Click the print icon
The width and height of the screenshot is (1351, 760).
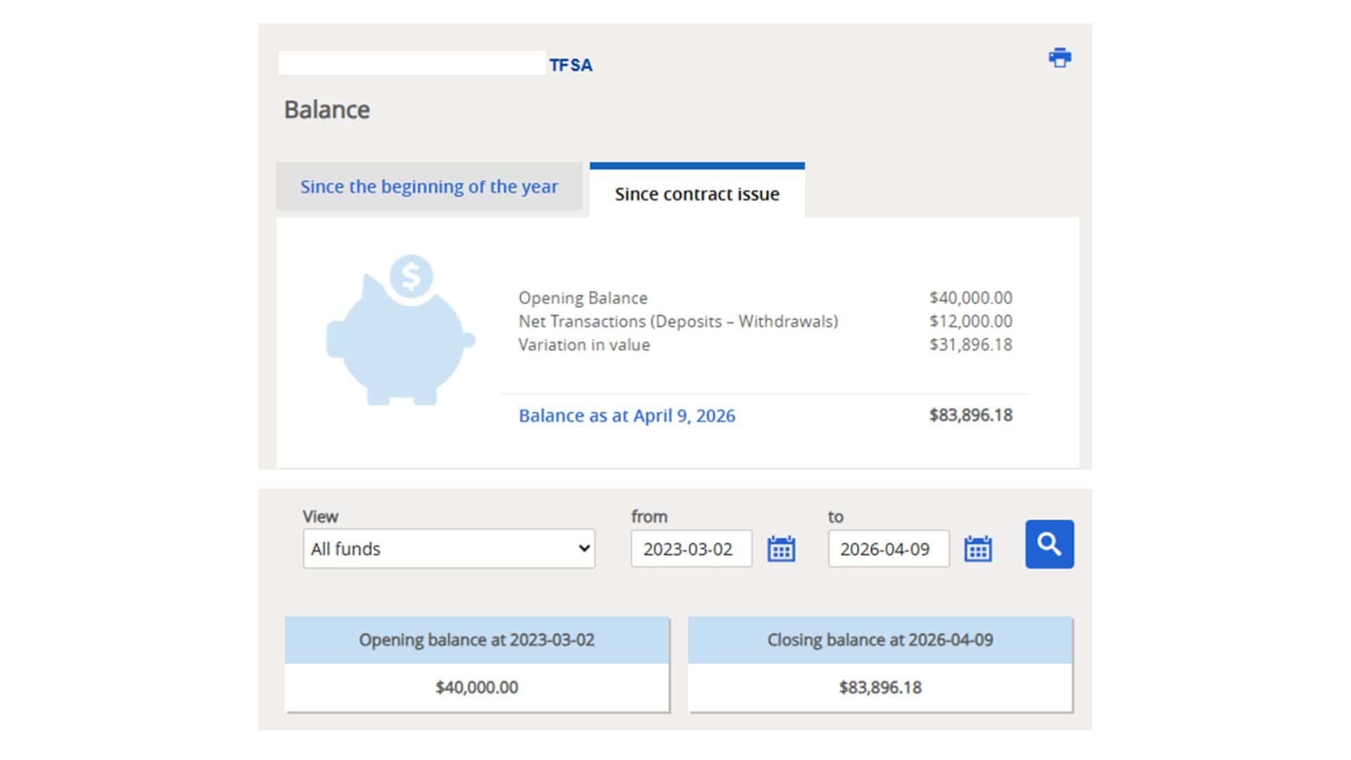click(1060, 58)
